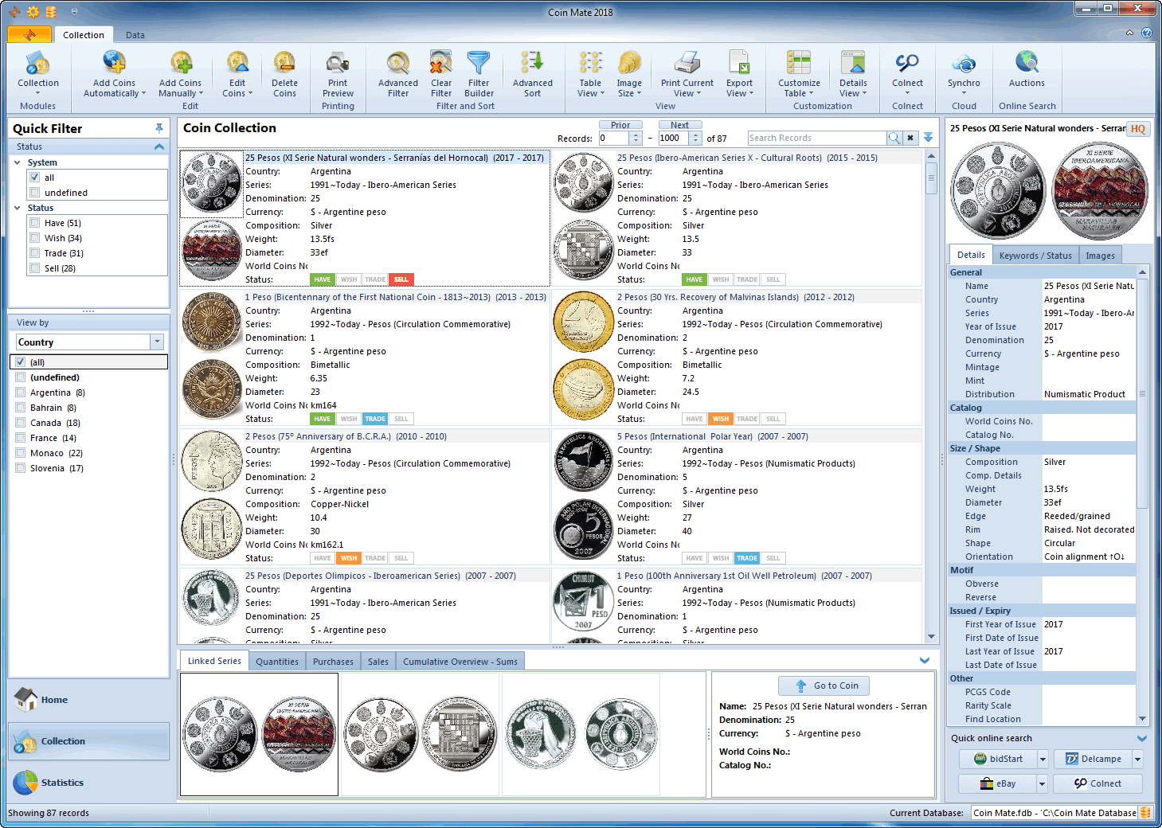Screen dimensions: 1162x828
Task: Open the View by Country dropdown
Action: pyautogui.click(x=156, y=342)
